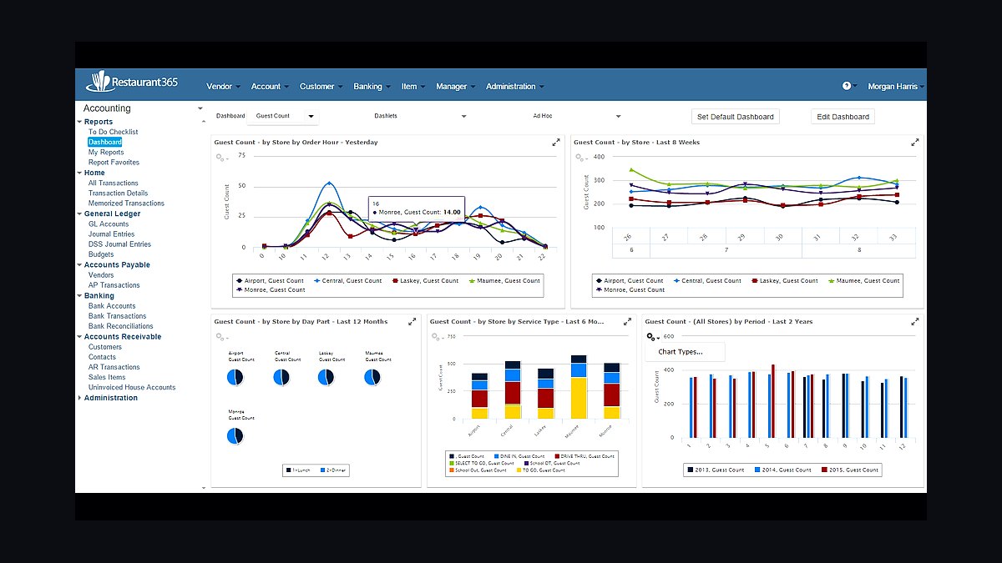Open the Account menu
1002x563 pixels.
tap(270, 86)
